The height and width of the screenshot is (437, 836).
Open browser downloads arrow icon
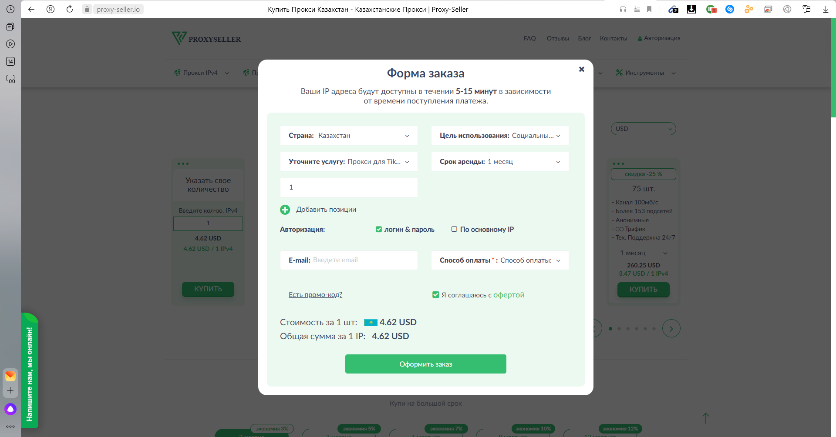click(x=826, y=9)
